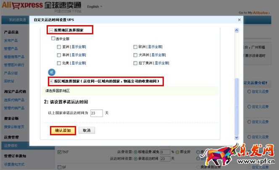This screenshot has height=170, width=279.
Task: Enable the 大洋洲 checkbox
Action: (x=135, y=55)
